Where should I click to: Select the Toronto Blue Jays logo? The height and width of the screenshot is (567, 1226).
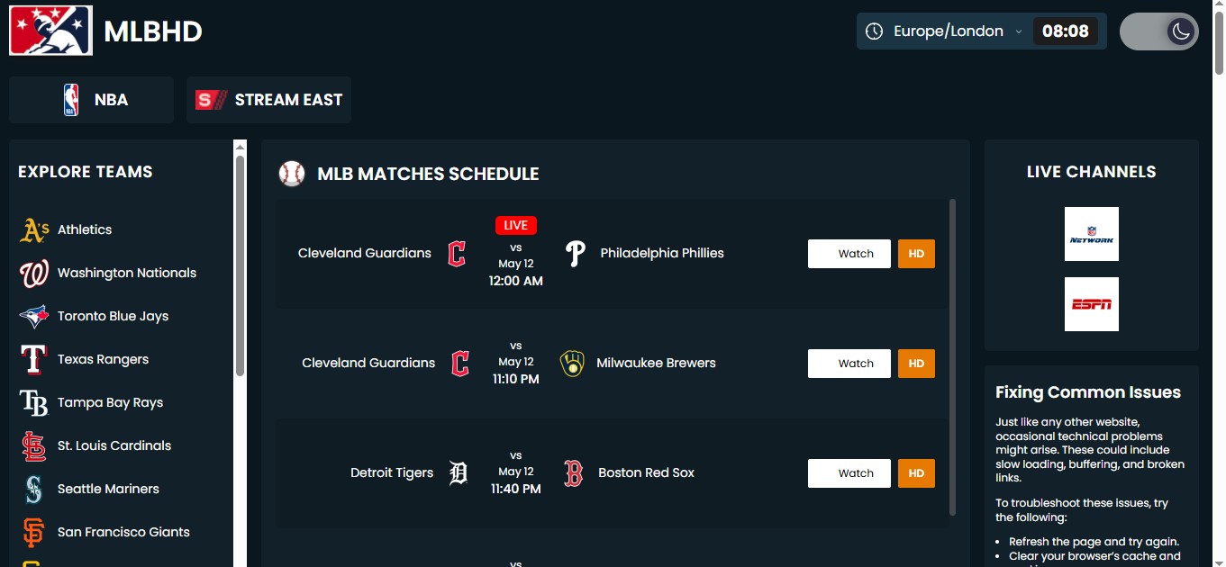click(34, 317)
